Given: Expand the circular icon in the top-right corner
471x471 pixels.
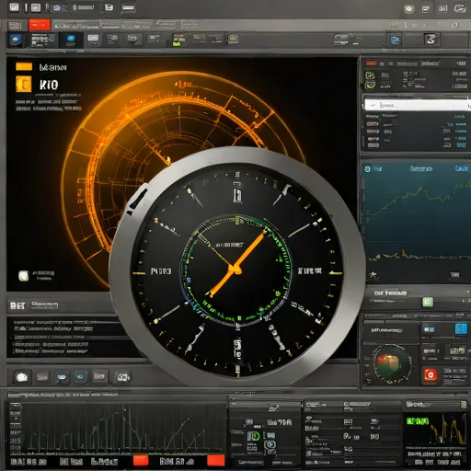Looking at the screenshot, I should pos(408,9).
